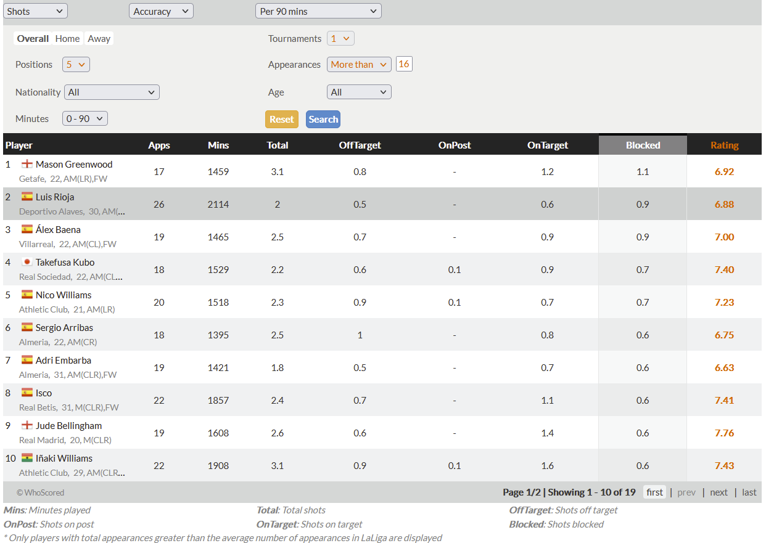Sort by the OnPost column header
Image resolution: width=766 pixels, height=543 pixels.
455,145
